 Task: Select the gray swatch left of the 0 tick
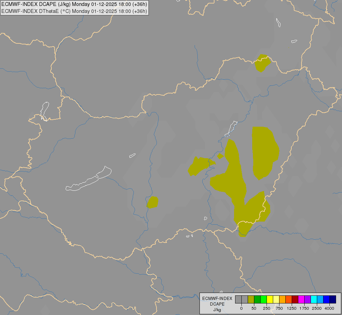tap(238, 300)
